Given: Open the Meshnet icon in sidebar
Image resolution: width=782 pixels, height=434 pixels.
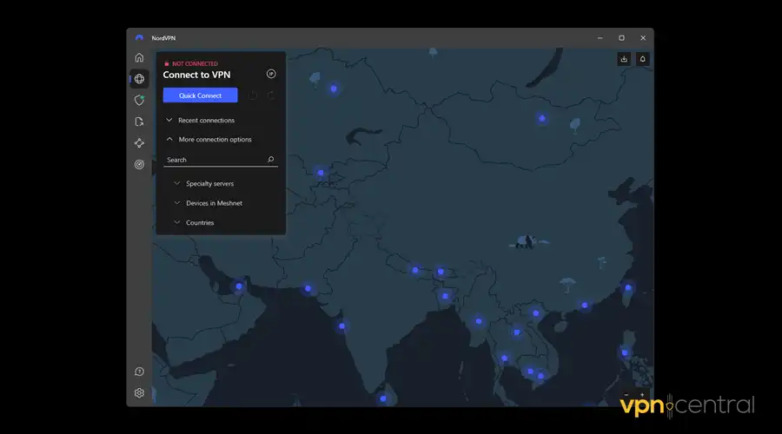Looking at the screenshot, I should 139,143.
